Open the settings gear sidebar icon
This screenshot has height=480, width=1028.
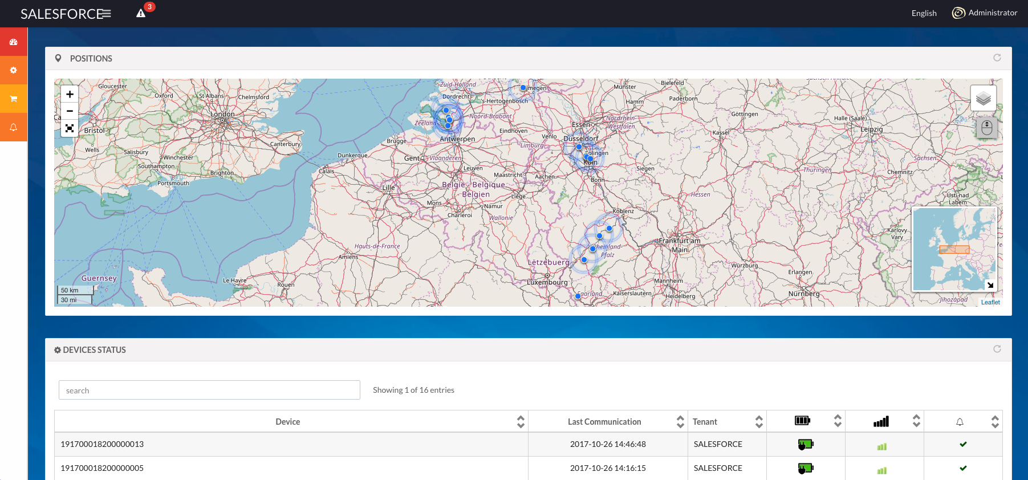tap(14, 70)
